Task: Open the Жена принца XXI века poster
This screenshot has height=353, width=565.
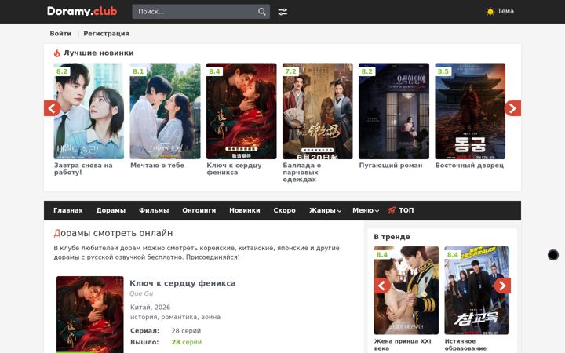Action: [x=406, y=290]
